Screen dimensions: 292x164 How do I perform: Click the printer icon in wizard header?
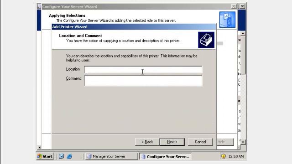pyautogui.click(x=206, y=40)
